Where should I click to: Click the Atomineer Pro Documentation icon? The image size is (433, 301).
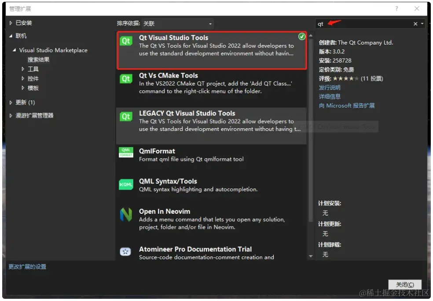click(125, 252)
